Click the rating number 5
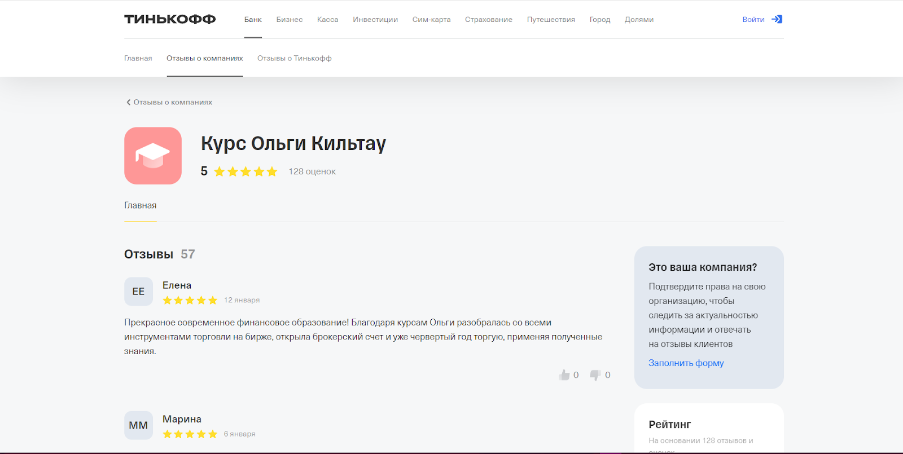The height and width of the screenshot is (454, 903). [x=204, y=171]
